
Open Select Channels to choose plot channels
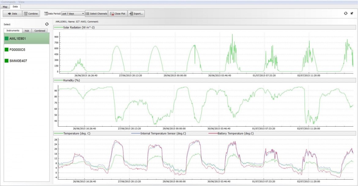(x=97, y=13)
